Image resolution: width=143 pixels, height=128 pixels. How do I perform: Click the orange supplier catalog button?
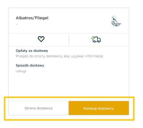(x=99, y=108)
